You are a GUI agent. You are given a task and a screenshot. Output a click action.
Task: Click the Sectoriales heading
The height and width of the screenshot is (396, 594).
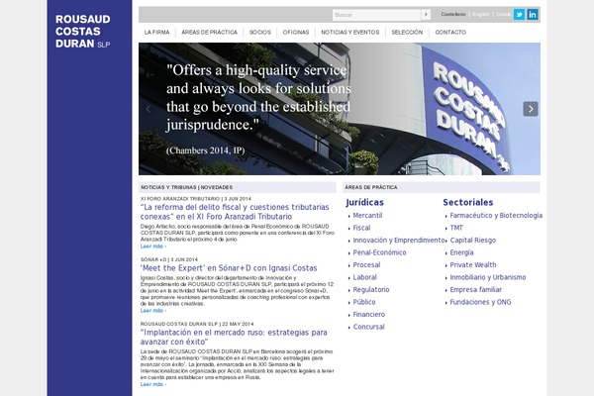(468, 202)
